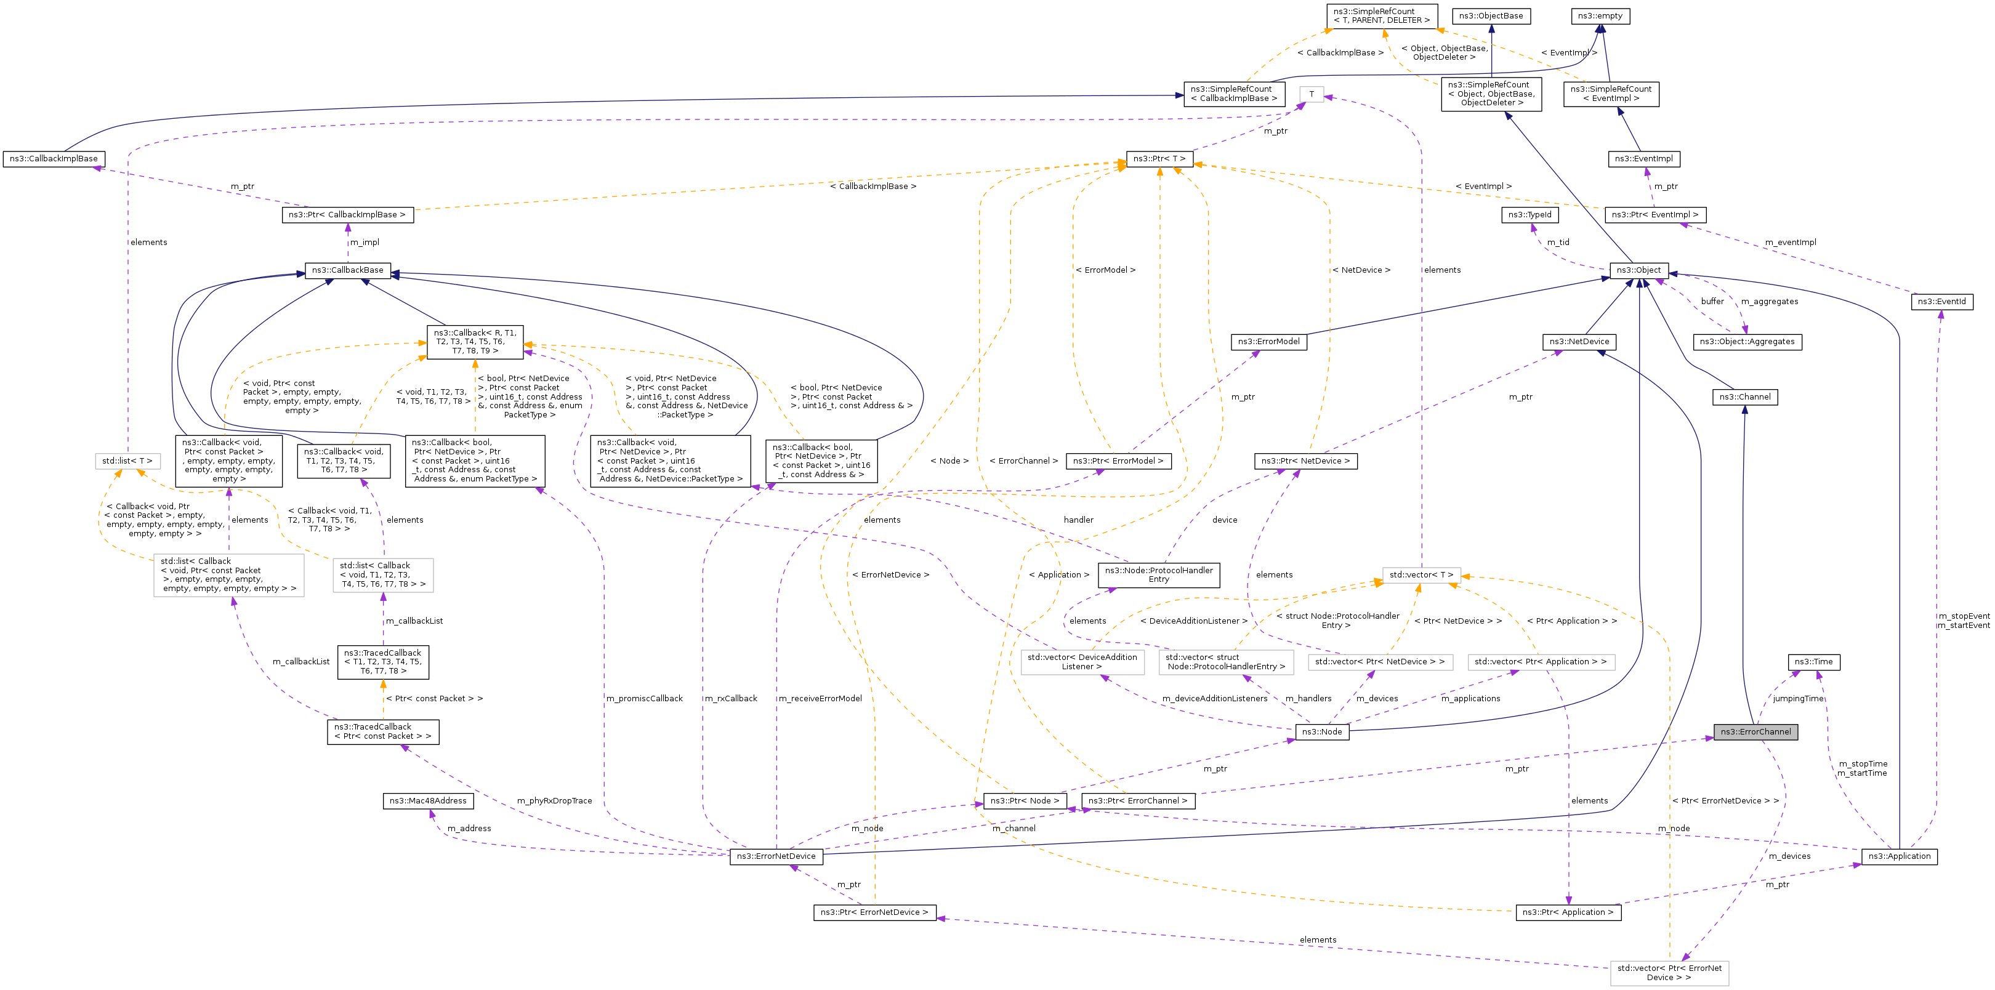Open ns3::SimpleRefCount< T, PARENT, DELETER > node

[x=1382, y=15]
